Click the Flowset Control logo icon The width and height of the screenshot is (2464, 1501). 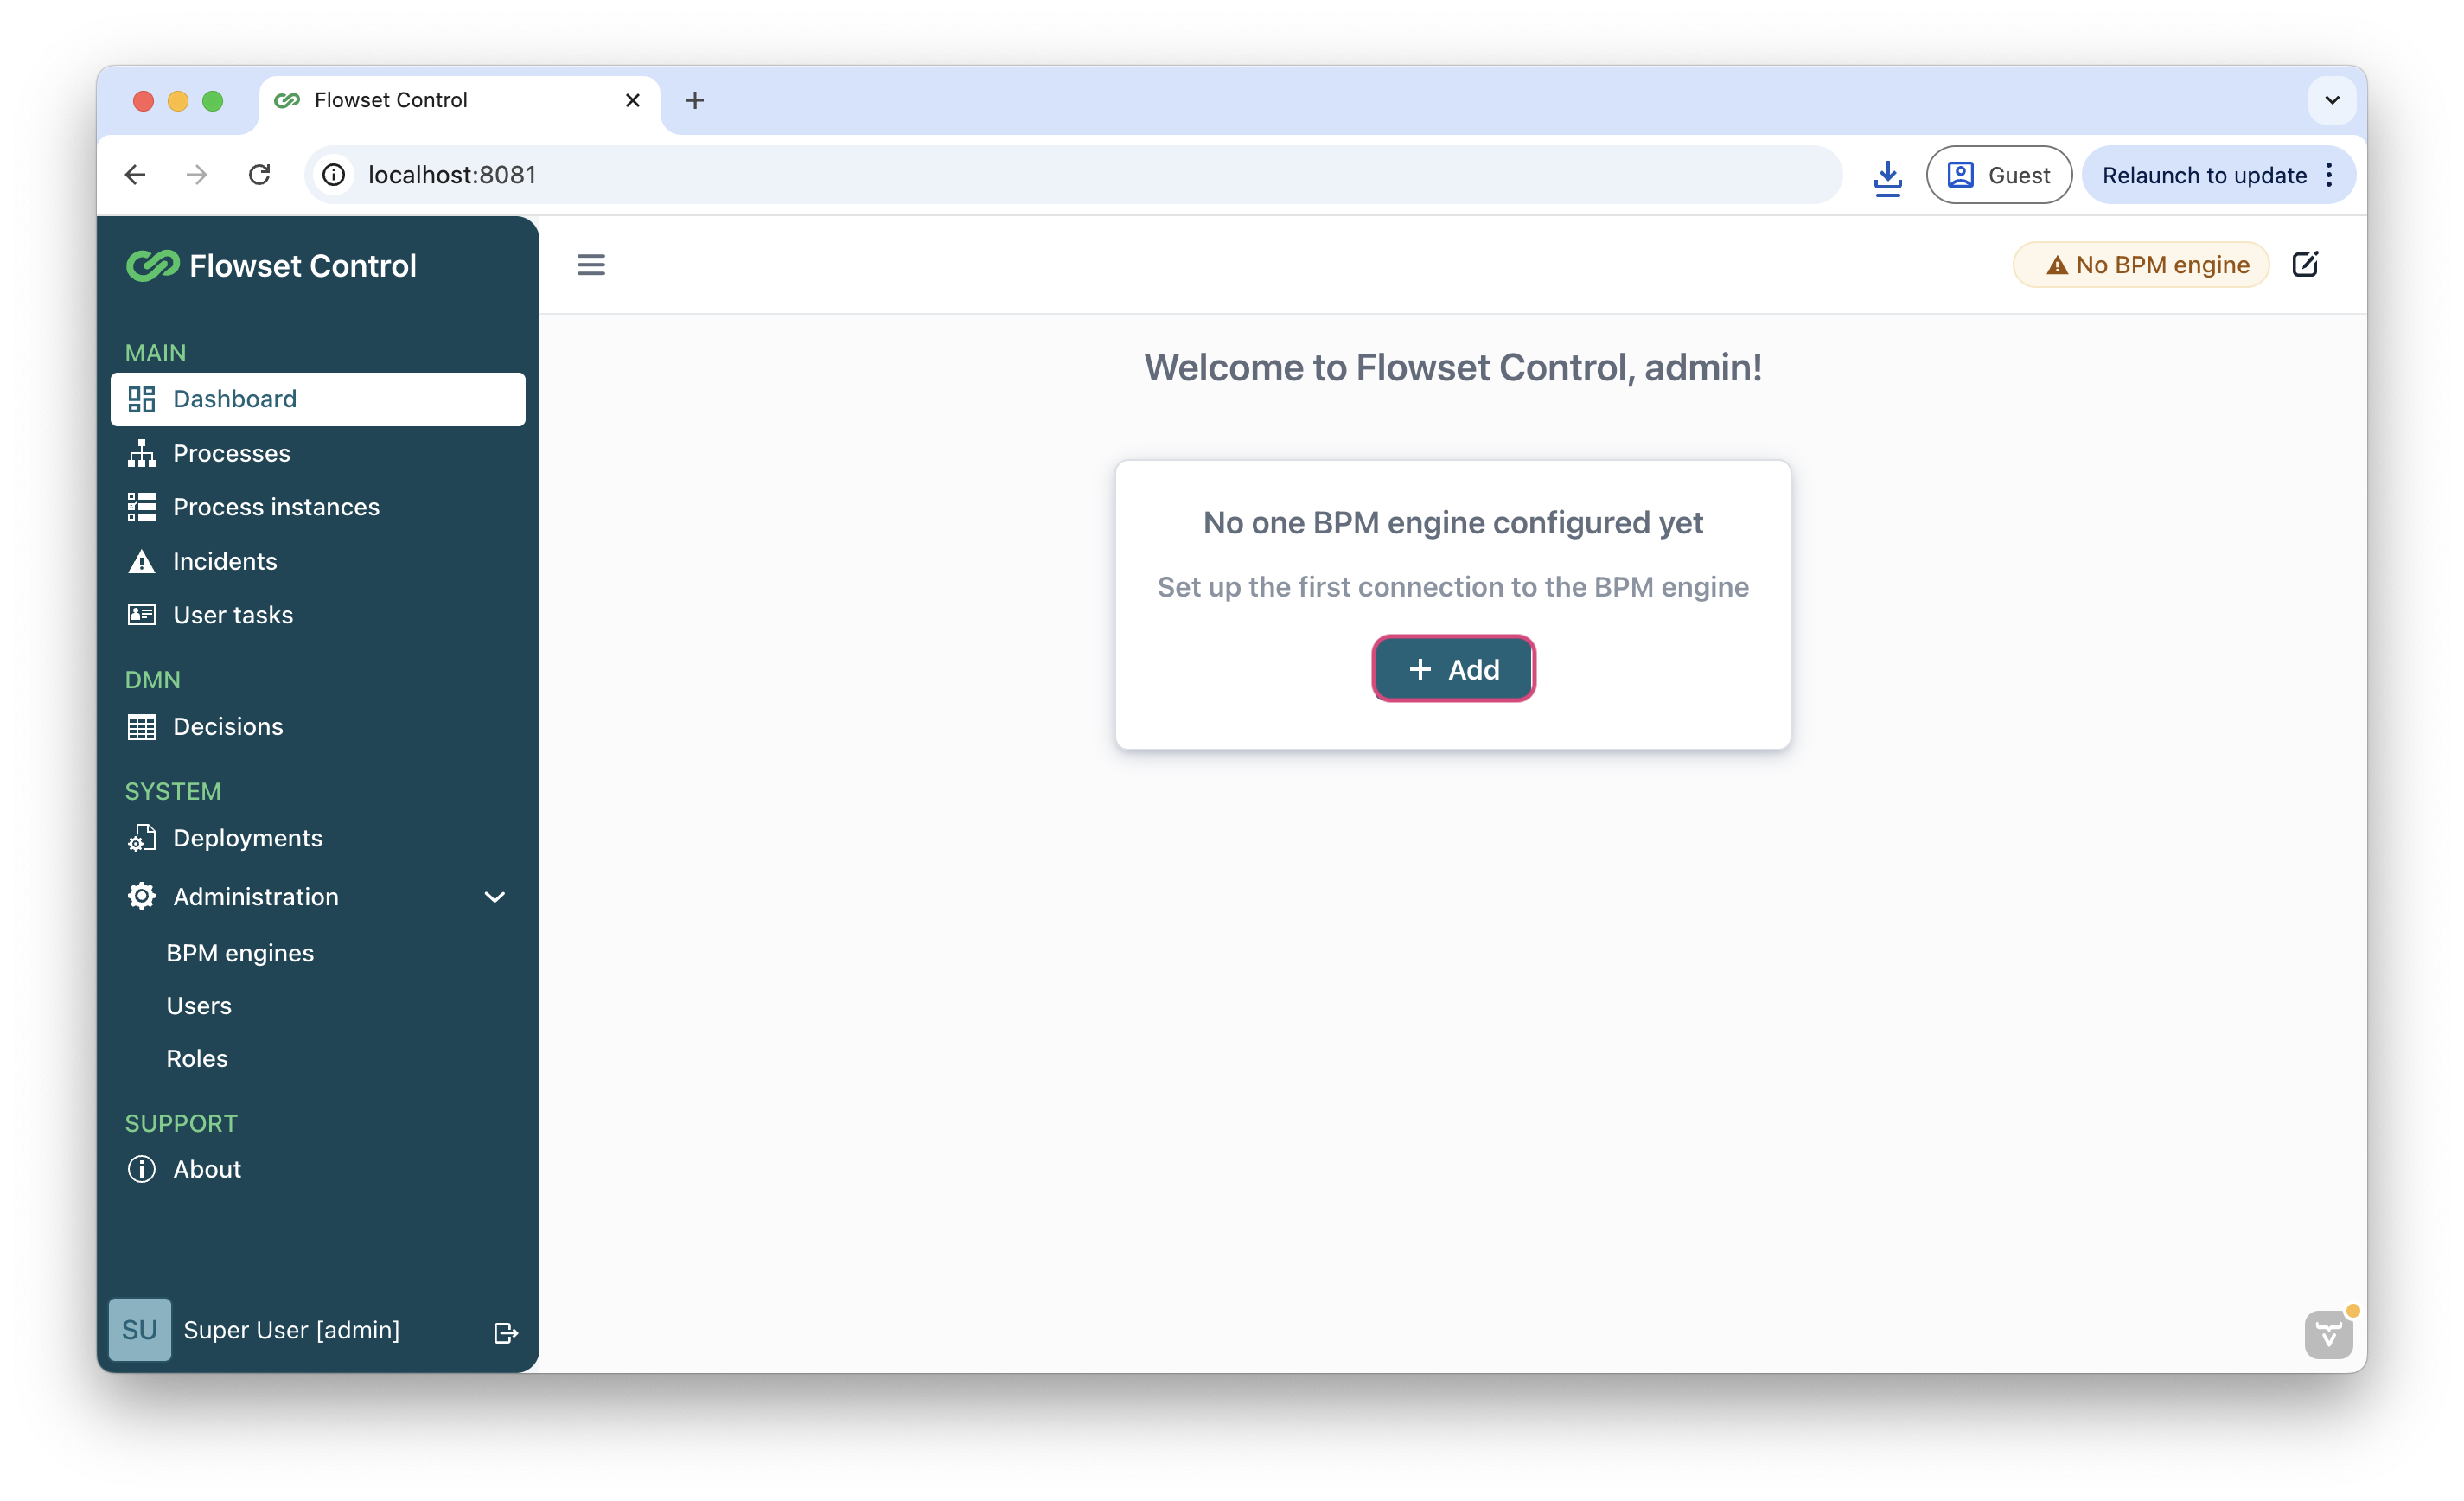(153, 265)
